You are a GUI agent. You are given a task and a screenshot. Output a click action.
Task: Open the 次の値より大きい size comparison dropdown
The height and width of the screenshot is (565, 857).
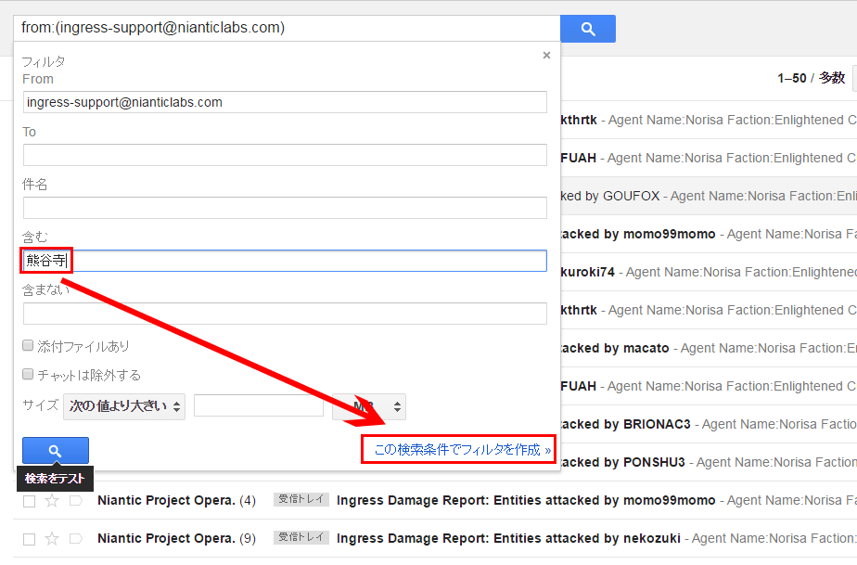coord(124,406)
